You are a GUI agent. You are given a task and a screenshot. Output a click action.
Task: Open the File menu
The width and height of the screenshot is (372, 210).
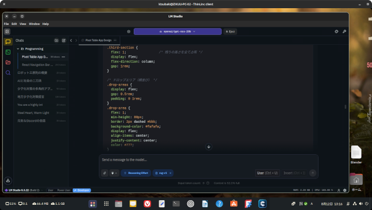tap(6, 24)
